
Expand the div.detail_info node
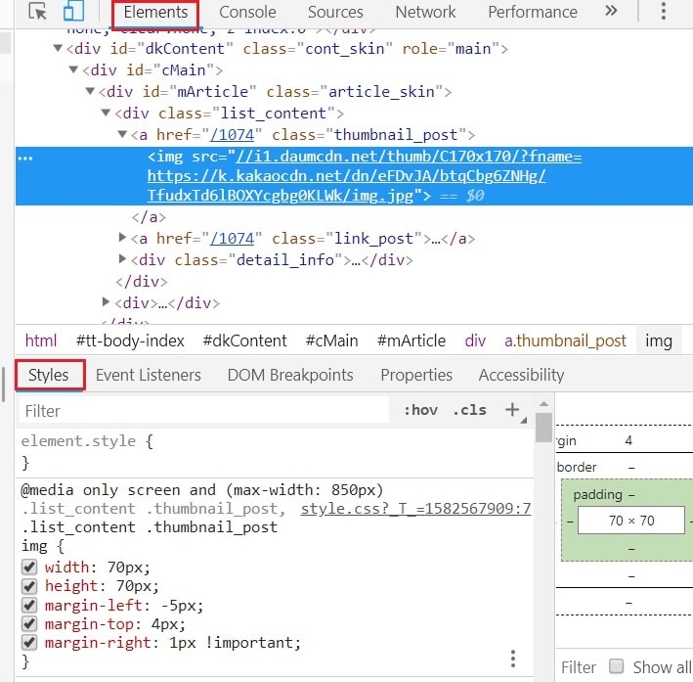pyautogui.click(x=122, y=258)
